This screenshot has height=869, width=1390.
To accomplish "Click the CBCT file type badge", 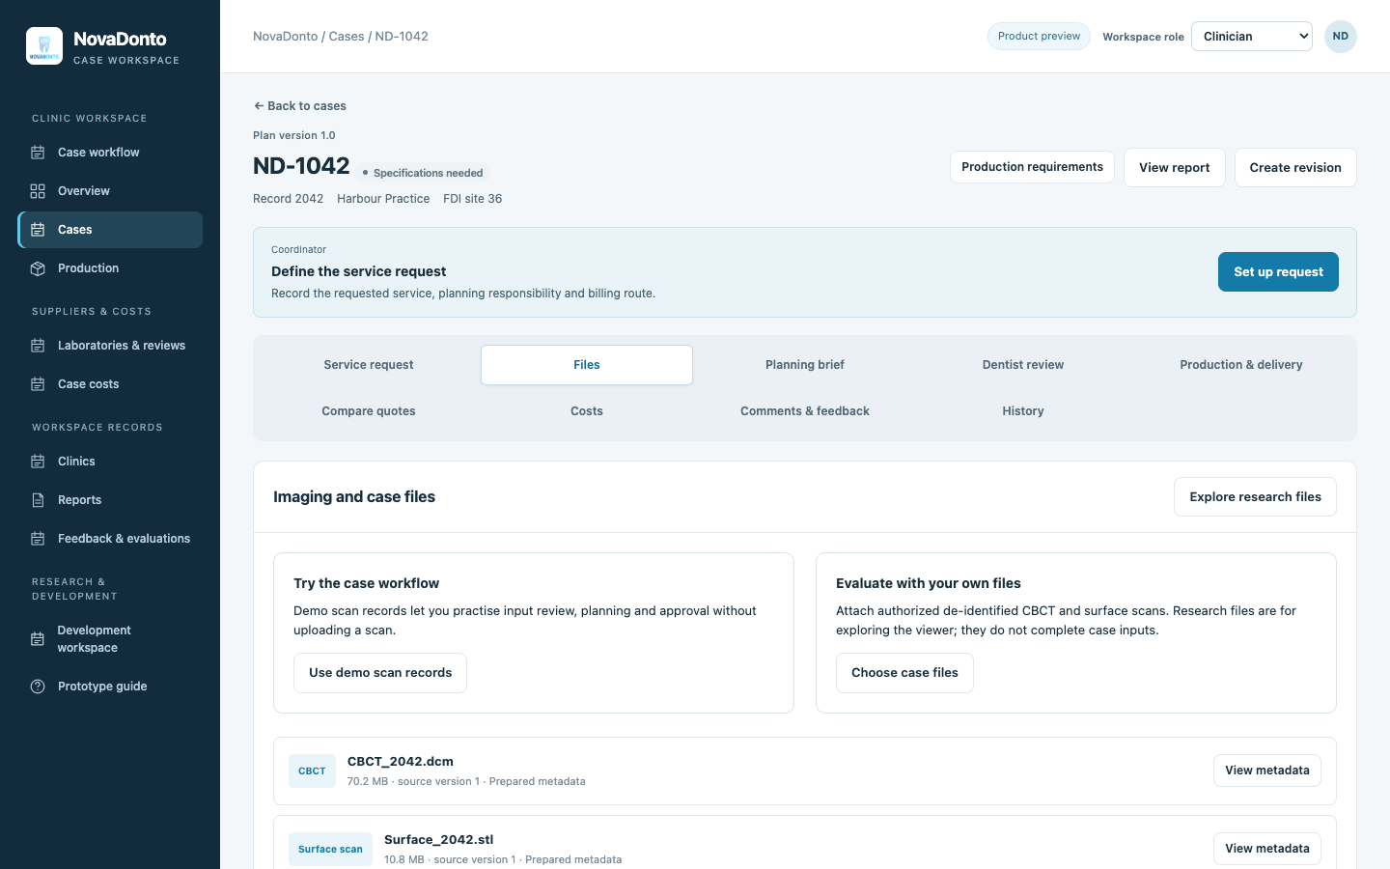I will 312,771.
